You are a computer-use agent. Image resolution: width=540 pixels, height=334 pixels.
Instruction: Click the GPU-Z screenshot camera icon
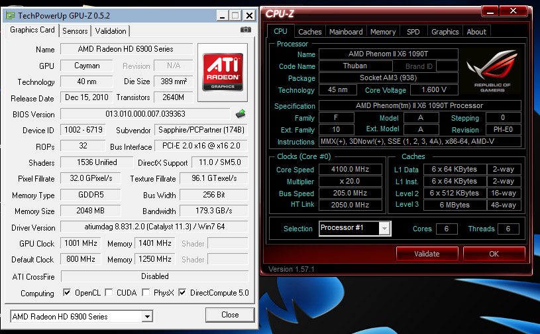pyautogui.click(x=246, y=30)
